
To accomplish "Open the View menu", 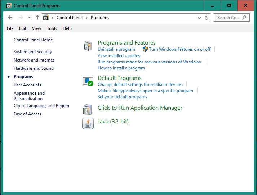I will click(36, 28).
